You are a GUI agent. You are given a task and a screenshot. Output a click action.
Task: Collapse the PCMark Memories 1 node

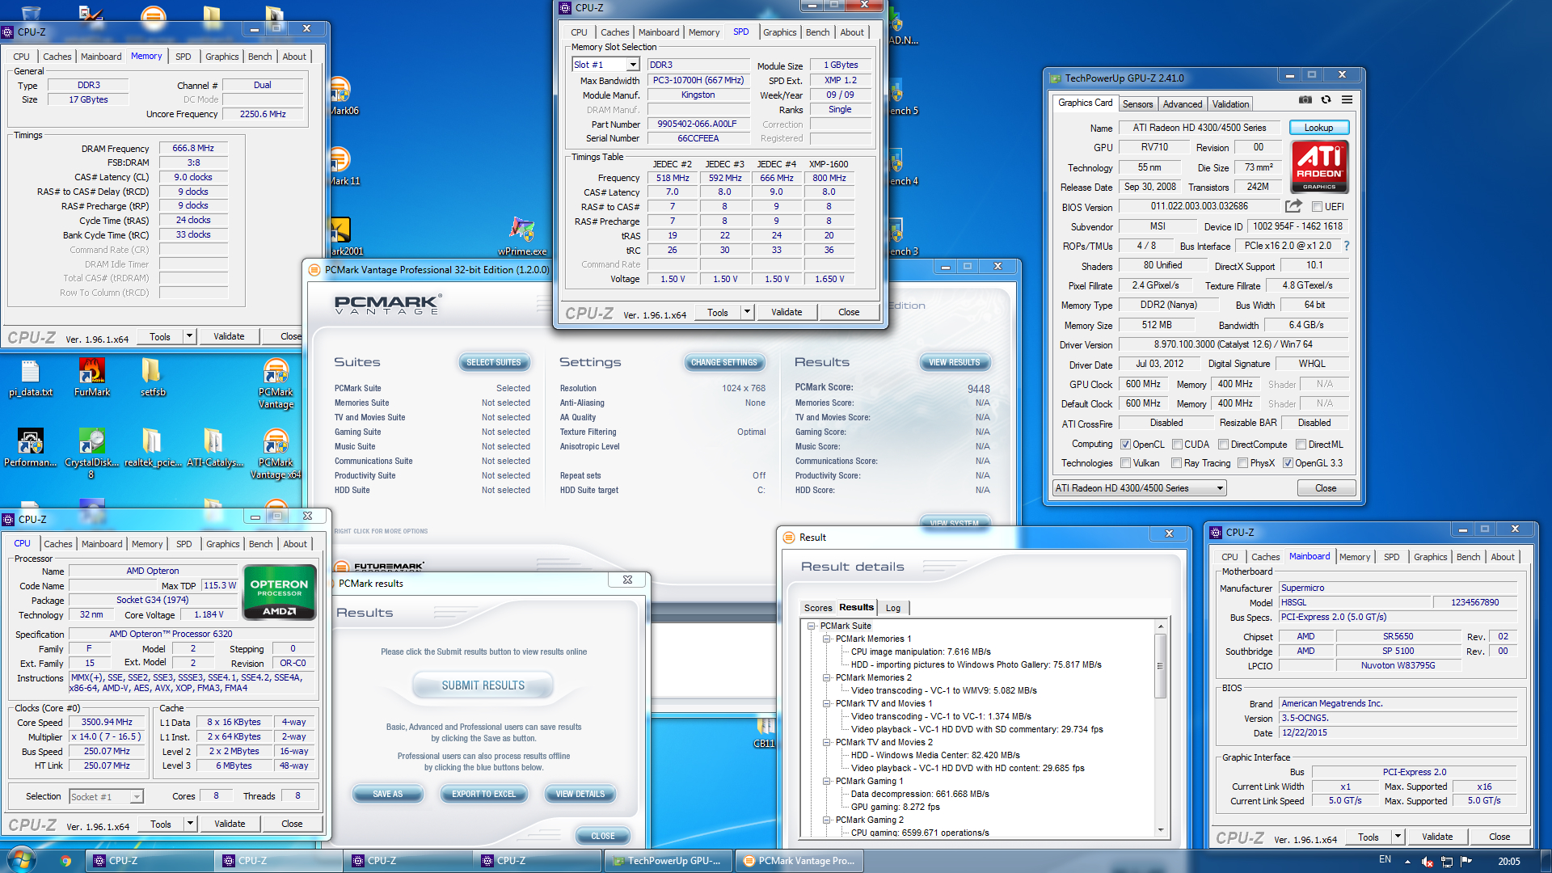pos(827,639)
